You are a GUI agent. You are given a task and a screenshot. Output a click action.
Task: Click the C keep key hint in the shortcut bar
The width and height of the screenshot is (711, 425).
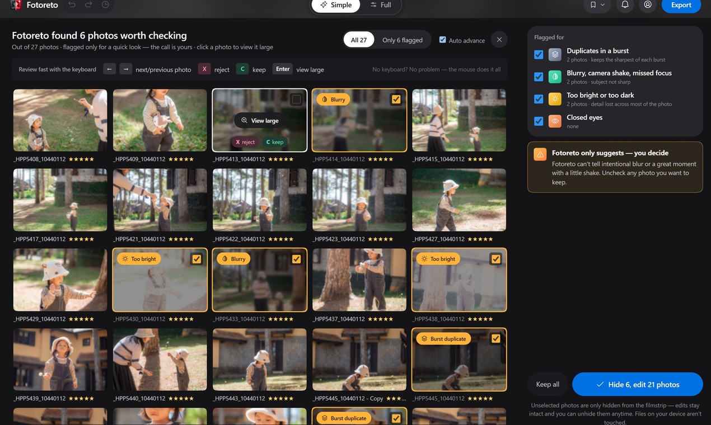[x=242, y=69]
